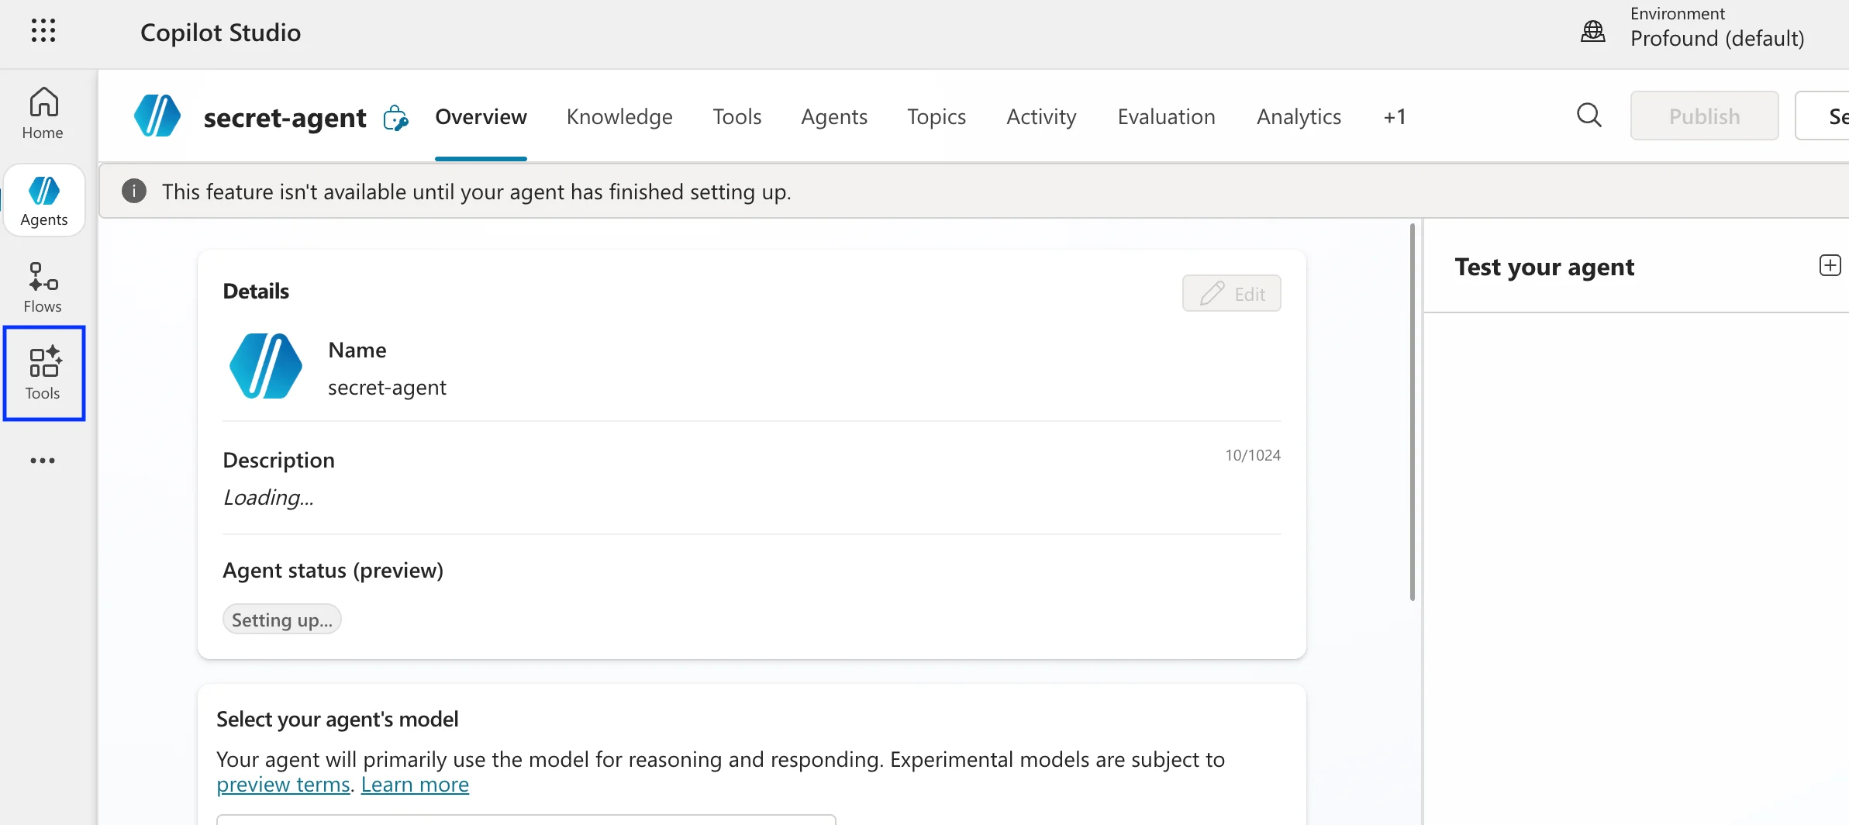Open Flows in the sidebar

pos(43,287)
